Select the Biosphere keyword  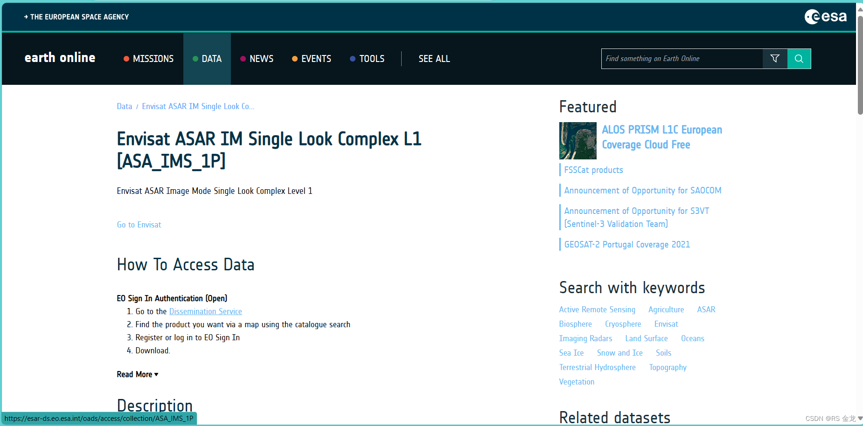(x=576, y=324)
